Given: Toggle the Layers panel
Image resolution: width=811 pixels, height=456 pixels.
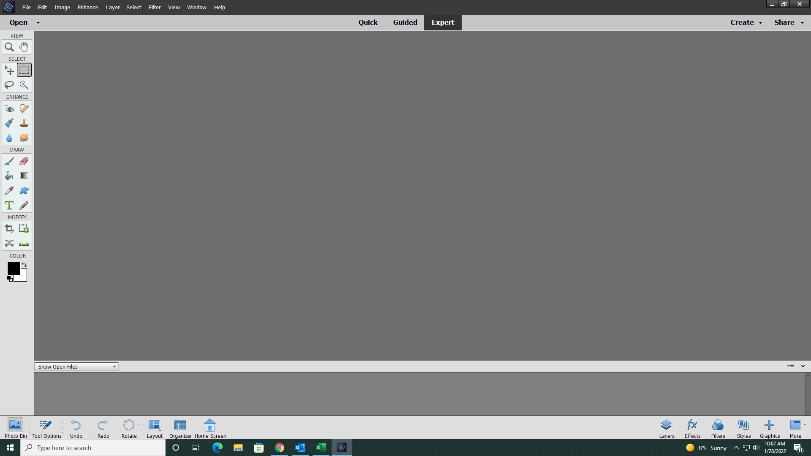Looking at the screenshot, I should coord(666,428).
